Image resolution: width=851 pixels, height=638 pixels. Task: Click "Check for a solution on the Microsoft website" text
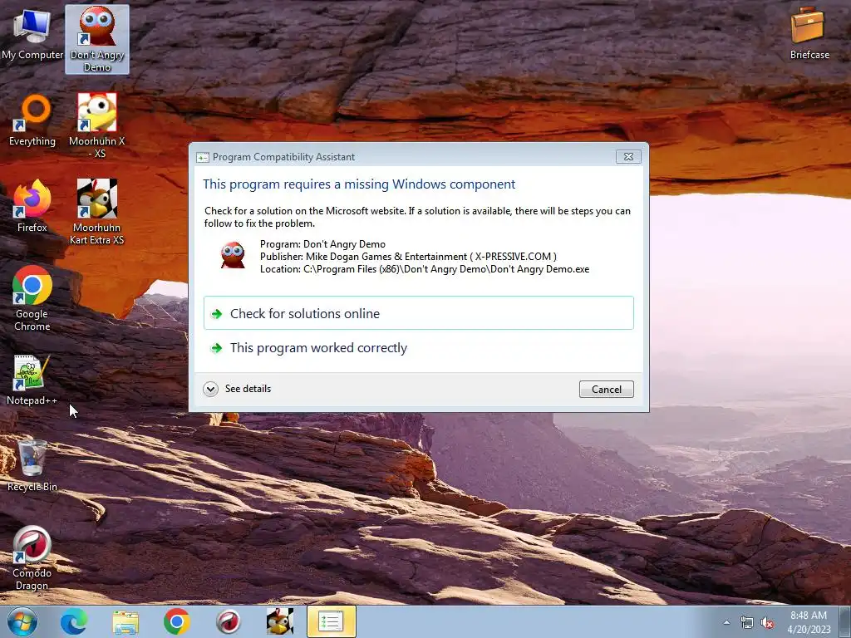[x=417, y=217]
